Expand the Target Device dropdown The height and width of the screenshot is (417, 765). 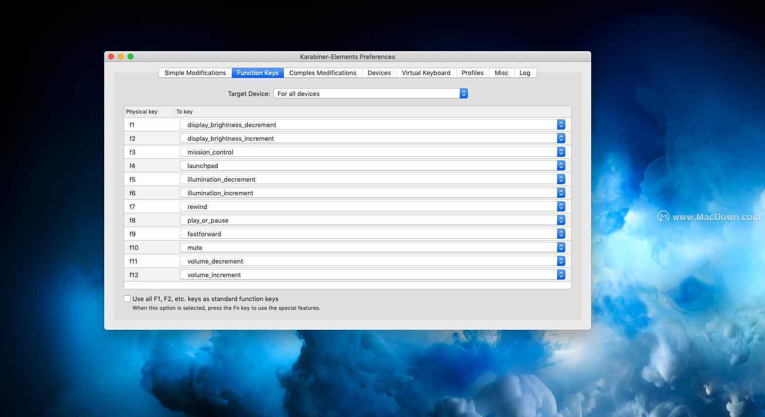point(371,94)
